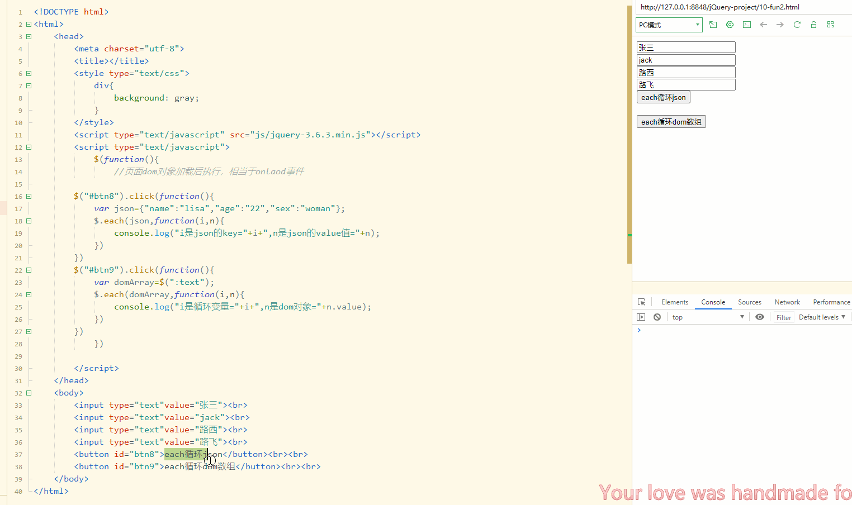
Task: Click the closing </body> tag on line 39
Action: (71, 479)
